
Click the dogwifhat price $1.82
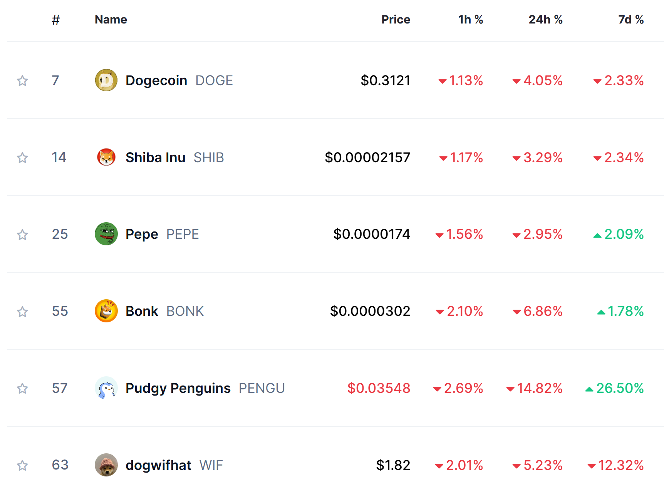coord(393,465)
